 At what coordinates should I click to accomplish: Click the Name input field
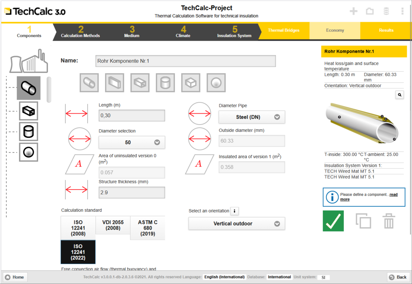[186, 61]
